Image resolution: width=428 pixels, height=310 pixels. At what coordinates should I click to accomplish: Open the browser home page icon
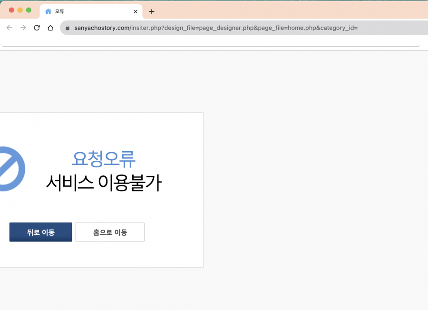coord(50,28)
